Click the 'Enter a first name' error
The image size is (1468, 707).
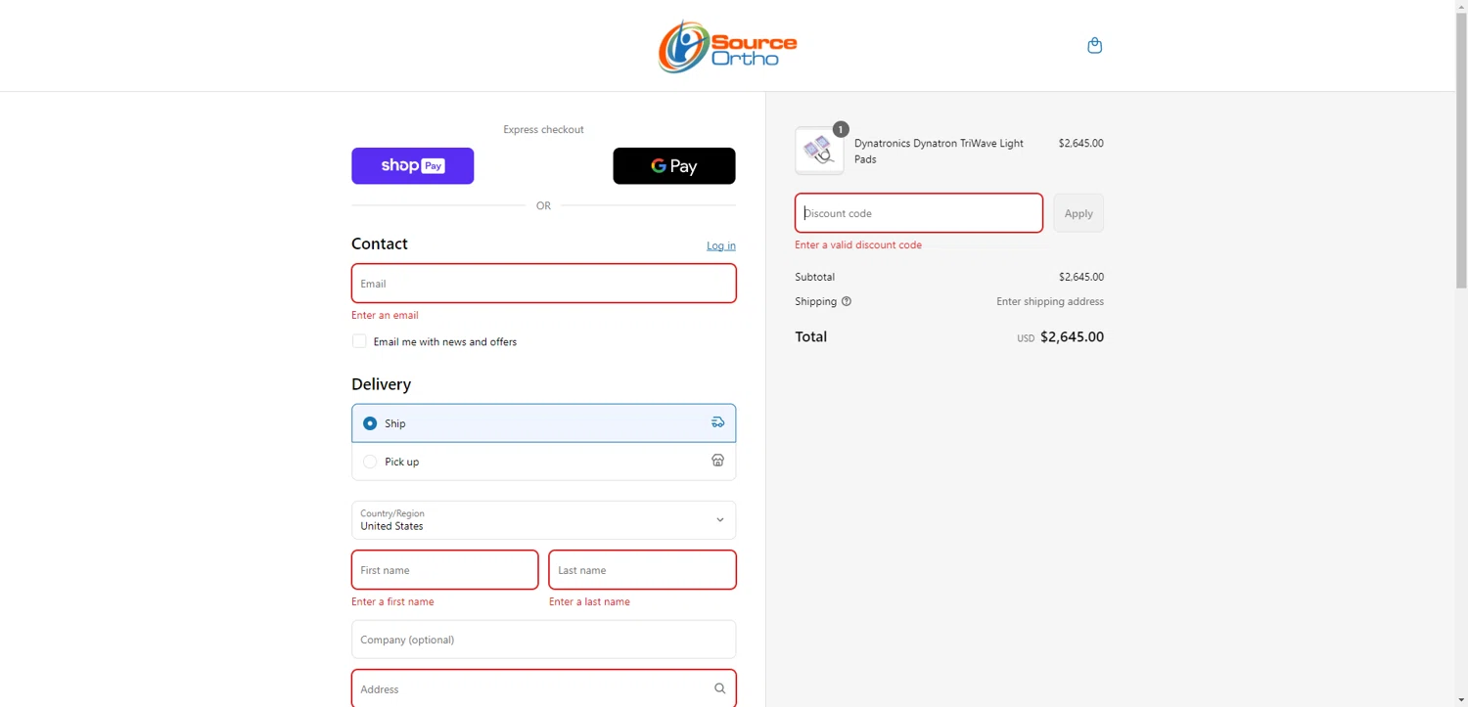(x=392, y=601)
